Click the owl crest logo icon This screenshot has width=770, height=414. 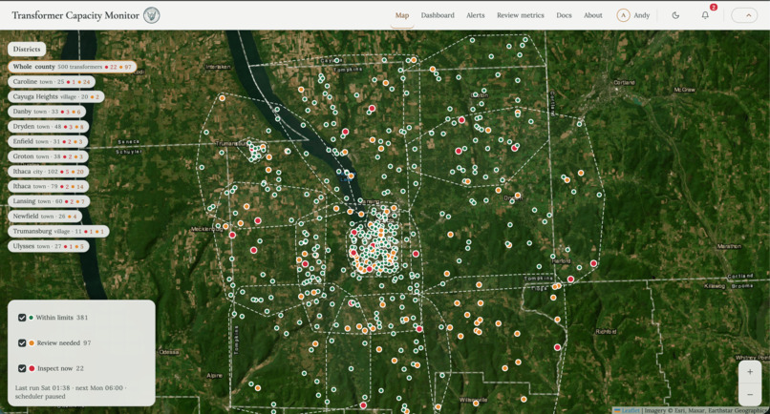point(152,15)
